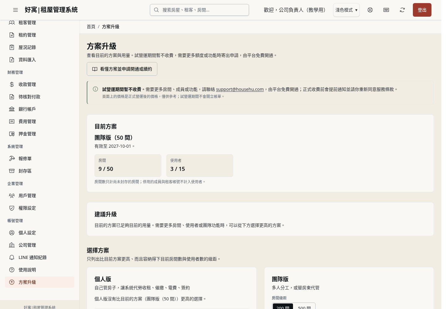446x309 pixels.
Task: Open 封存區 via its archive box icon
Action: (12, 171)
